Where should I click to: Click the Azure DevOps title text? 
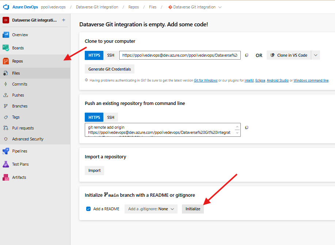click(25, 7)
